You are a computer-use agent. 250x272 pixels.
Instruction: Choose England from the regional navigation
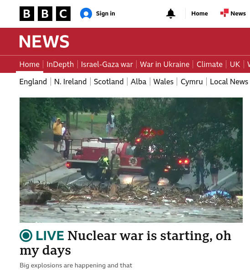33,82
